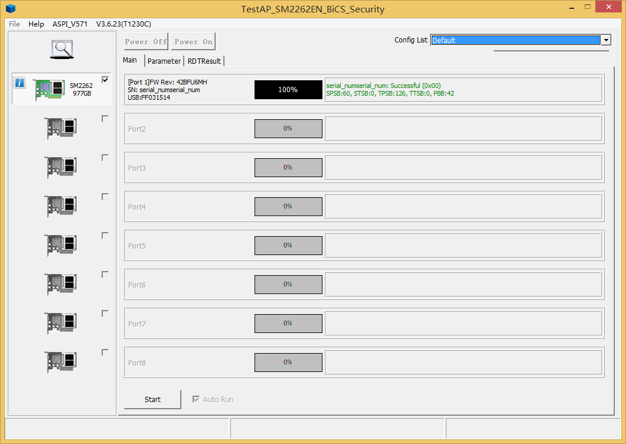The width and height of the screenshot is (626, 444).
Task: Open the File menu
Action: point(14,24)
